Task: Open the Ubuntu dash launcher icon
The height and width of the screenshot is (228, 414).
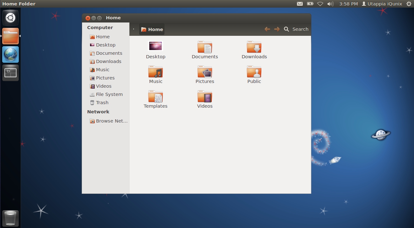Action: click(10, 18)
